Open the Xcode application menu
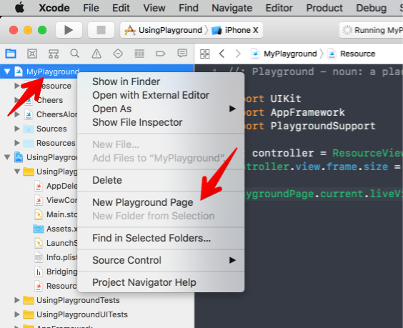The width and height of the screenshot is (403, 328). (54, 8)
